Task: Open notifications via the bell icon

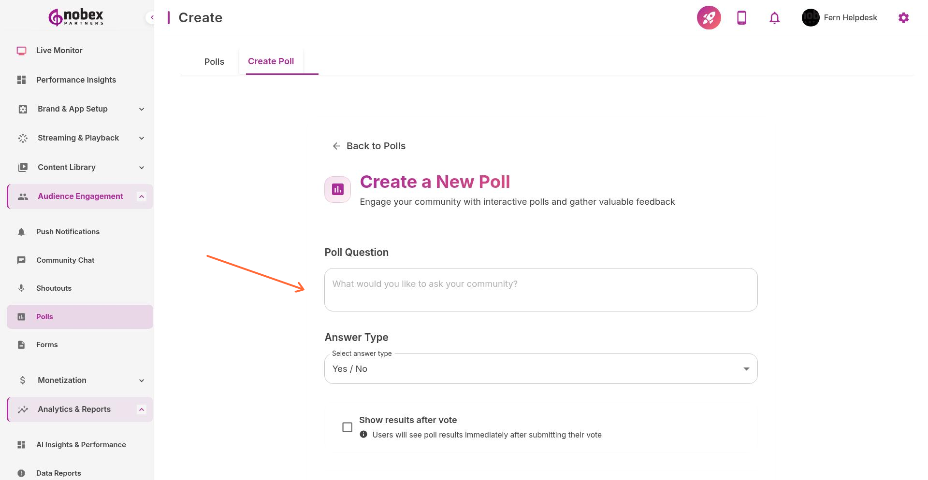Action: click(x=774, y=17)
